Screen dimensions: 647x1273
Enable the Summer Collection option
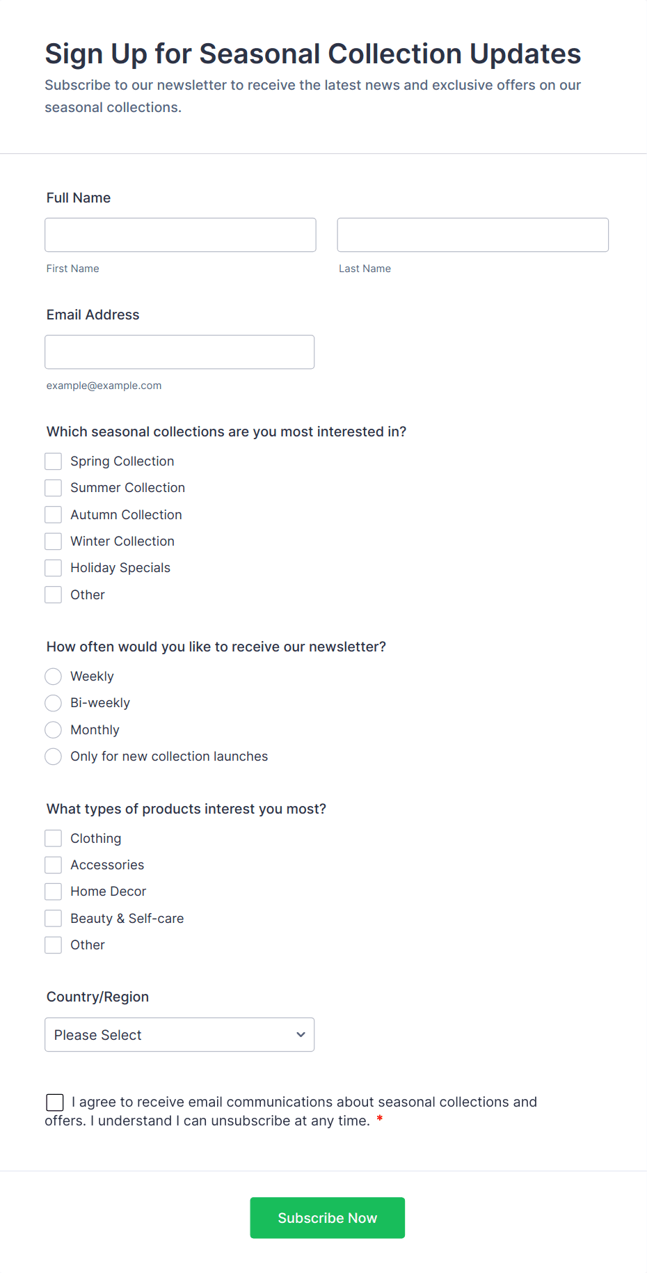[x=53, y=487]
